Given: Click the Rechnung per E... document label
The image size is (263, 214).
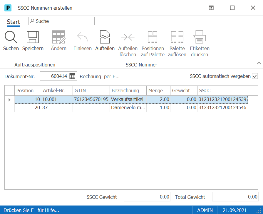Looking at the screenshot, I should (99, 76).
